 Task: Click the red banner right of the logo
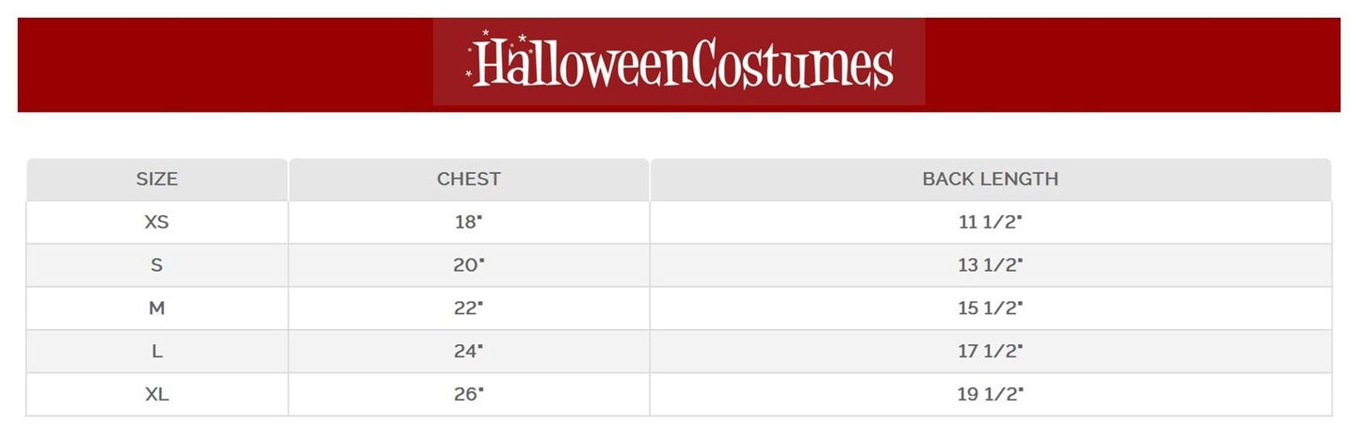[x=1130, y=64]
